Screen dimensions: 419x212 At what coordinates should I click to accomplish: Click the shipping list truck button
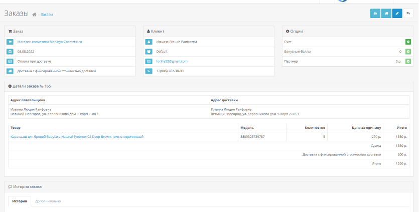point(386,14)
